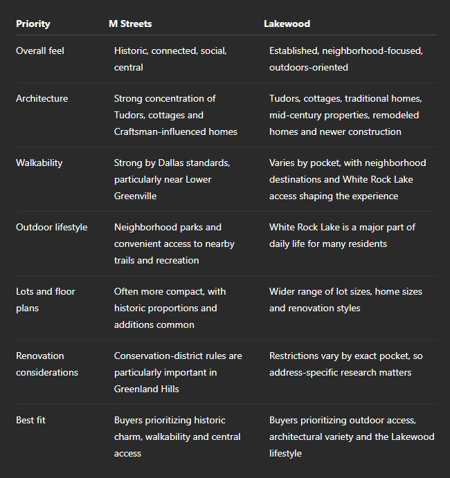Select the Architecture row label
450x478 pixels.
pyautogui.click(x=42, y=98)
